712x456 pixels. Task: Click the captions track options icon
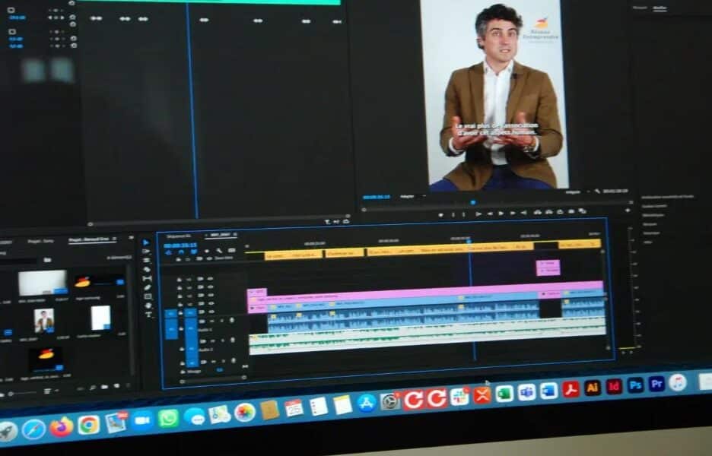231,250
